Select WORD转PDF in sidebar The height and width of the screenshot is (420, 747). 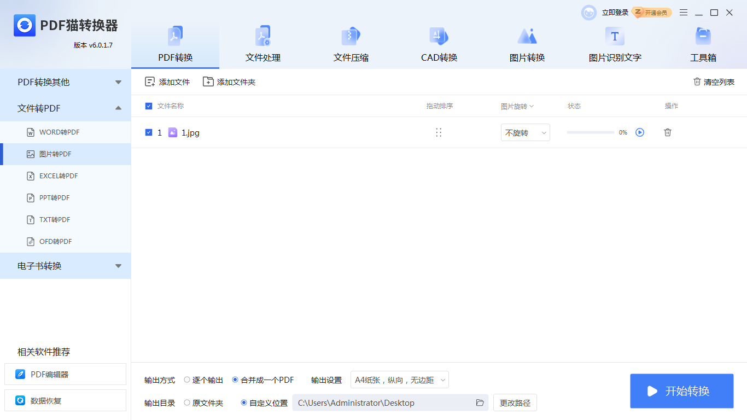[66, 132]
